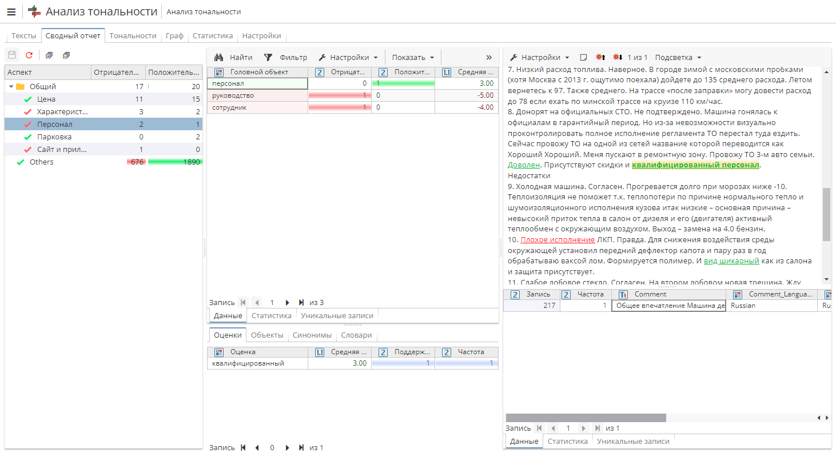Click the green check beside Цена
Screen dimensions: 836x453
click(28, 99)
